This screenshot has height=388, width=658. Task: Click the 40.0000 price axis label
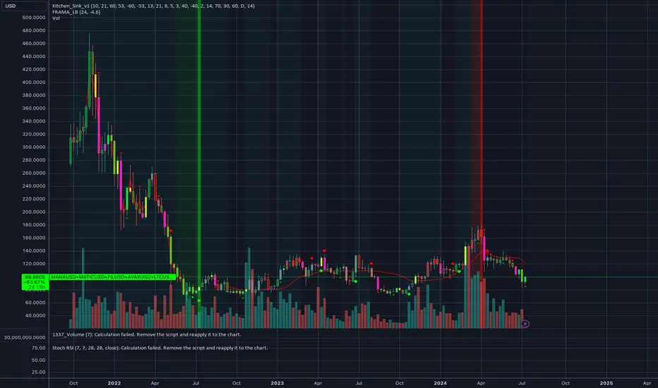[x=35, y=315]
